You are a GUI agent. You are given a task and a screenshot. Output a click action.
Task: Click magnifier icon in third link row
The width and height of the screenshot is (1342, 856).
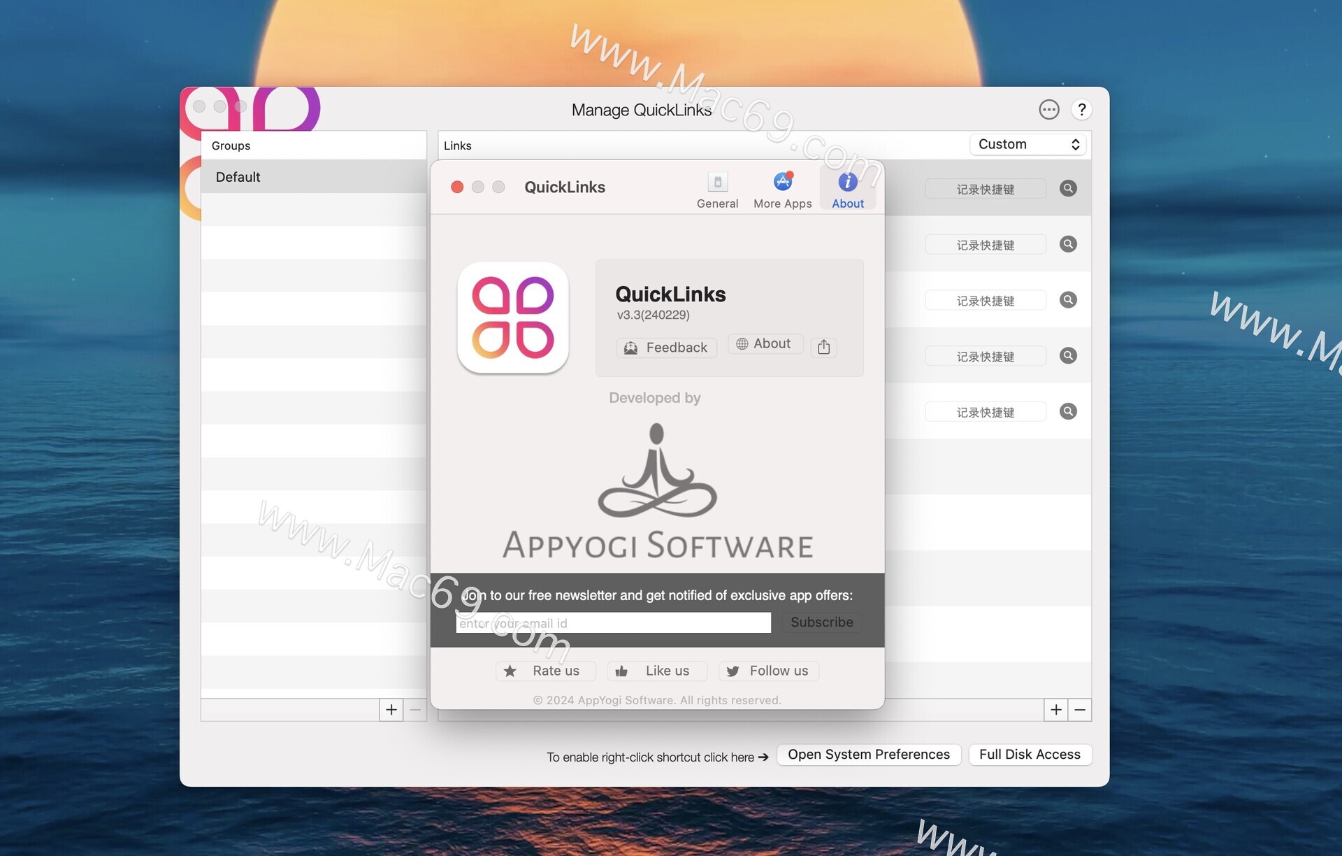click(x=1068, y=300)
